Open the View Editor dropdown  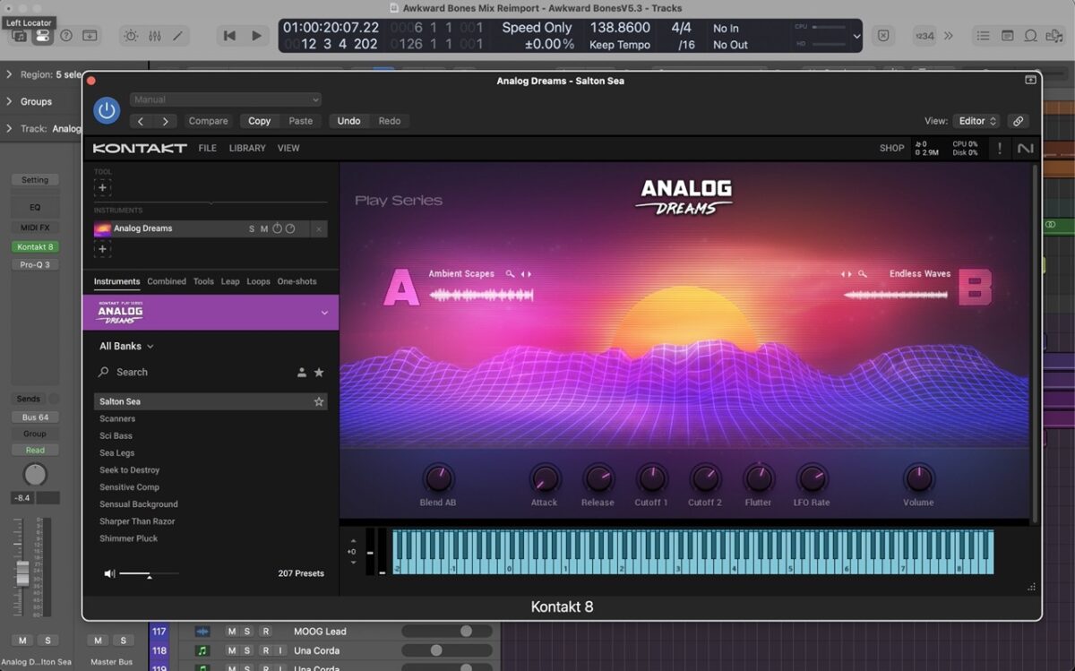pyautogui.click(x=977, y=121)
